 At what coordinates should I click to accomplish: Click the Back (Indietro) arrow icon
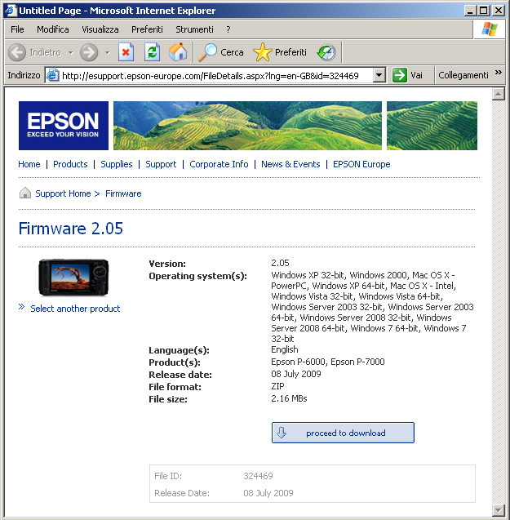tap(17, 52)
